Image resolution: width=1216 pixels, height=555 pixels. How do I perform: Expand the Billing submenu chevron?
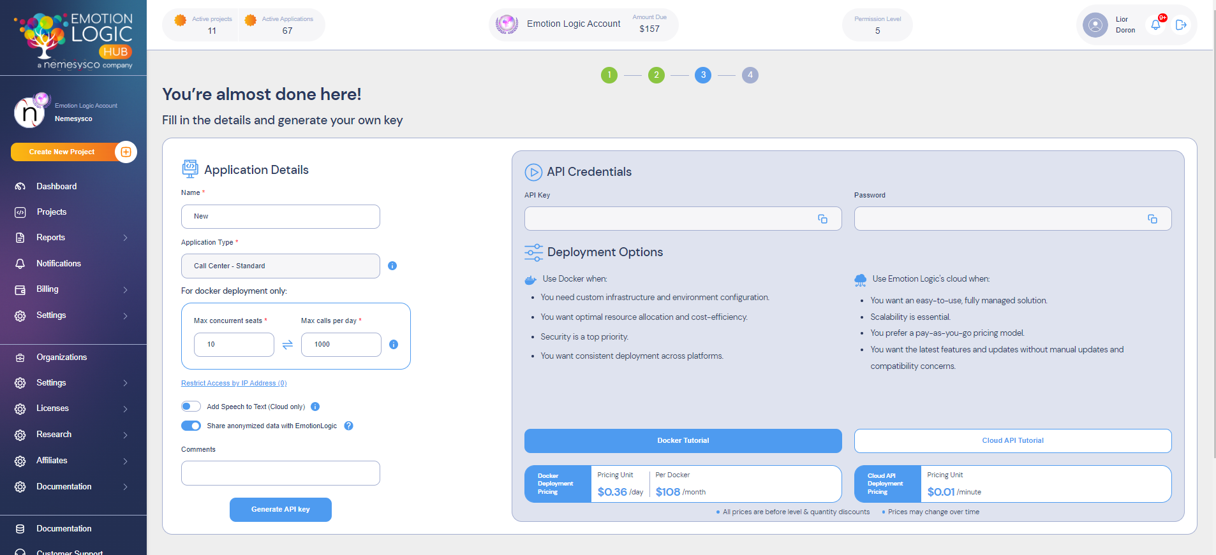point(126,289)
